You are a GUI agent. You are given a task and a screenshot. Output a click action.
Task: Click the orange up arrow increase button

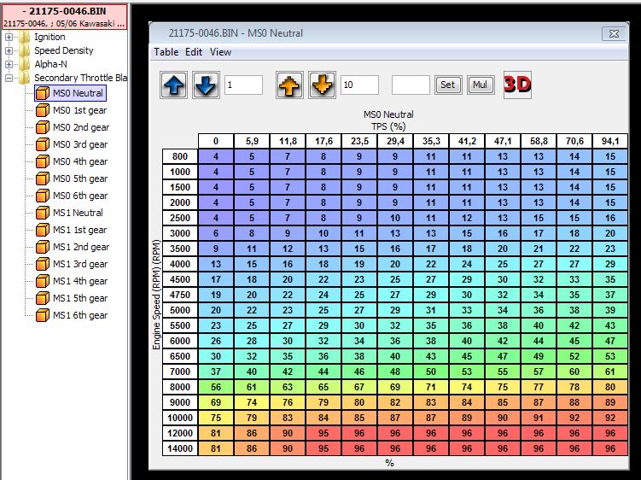[290, 85]
